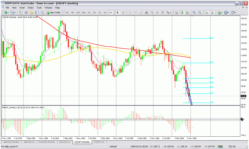Select the text label 'T' tool
Image resolution: width=249 pixels, height=149 pixels.
tap(163, 12)
